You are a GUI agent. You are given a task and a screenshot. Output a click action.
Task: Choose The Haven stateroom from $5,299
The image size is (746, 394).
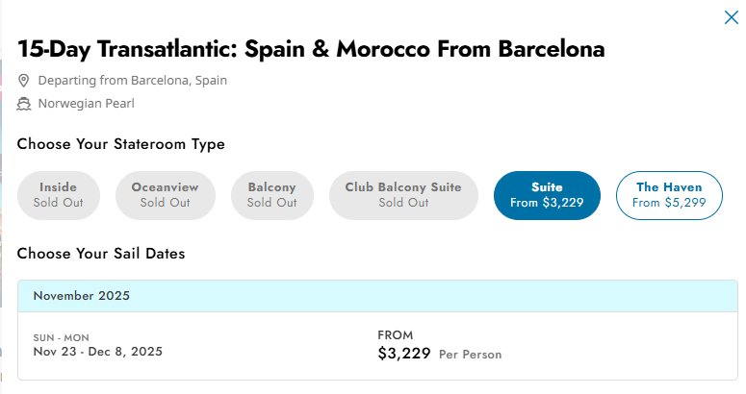click(x=669, y=195)
